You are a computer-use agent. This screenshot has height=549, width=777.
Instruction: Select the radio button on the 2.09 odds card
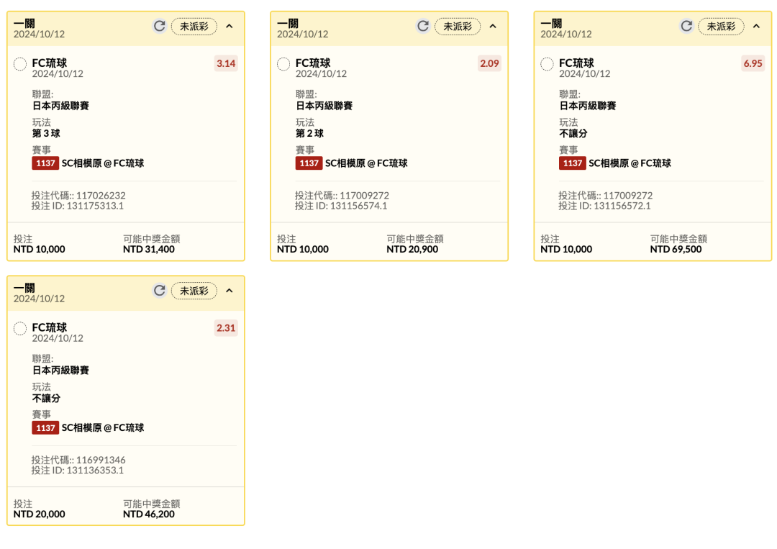[x=283, y=64]
